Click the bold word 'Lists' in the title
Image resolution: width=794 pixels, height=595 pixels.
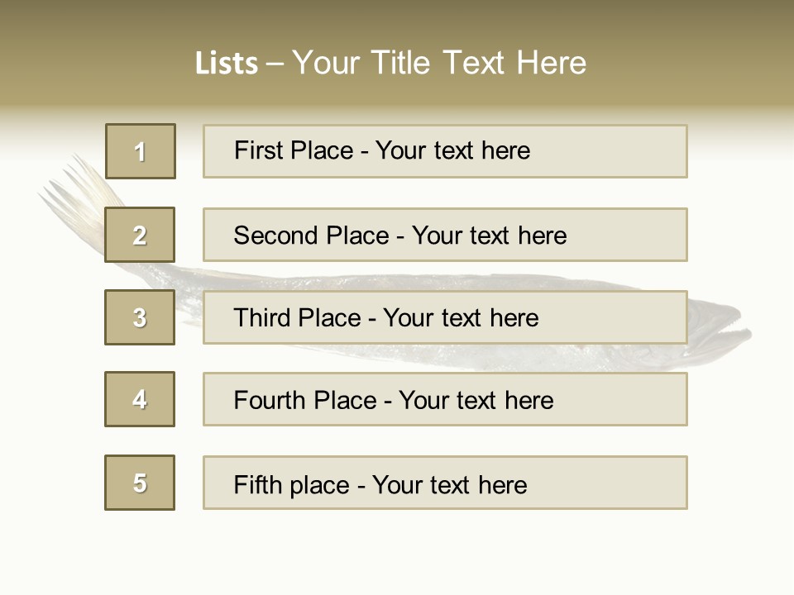[x=227, y=64]
